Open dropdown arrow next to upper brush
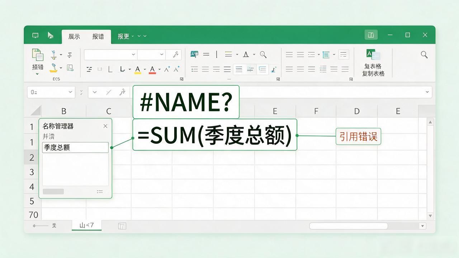459x258 pixels. point(61,55)
